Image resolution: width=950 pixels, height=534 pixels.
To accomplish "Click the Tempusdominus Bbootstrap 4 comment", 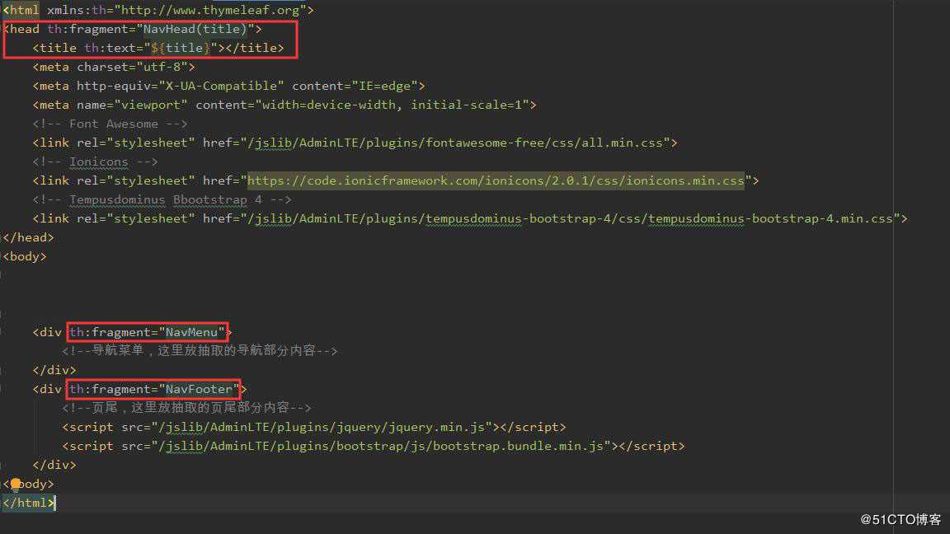I will [x=162, y=199].
